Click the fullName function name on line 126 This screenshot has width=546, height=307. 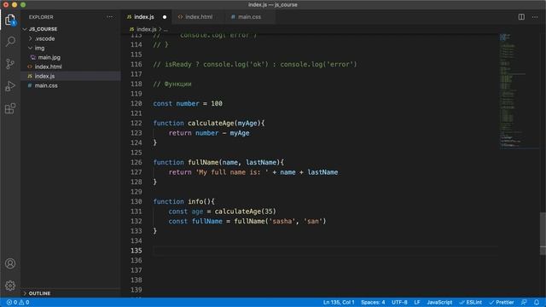(203, 162)
